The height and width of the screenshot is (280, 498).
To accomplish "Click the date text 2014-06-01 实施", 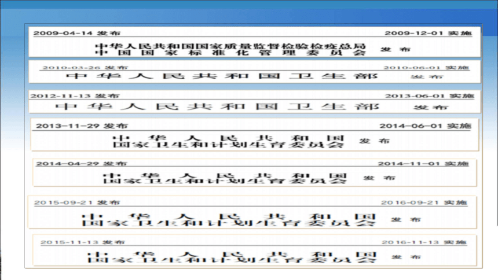I will (x=425, y=126).
